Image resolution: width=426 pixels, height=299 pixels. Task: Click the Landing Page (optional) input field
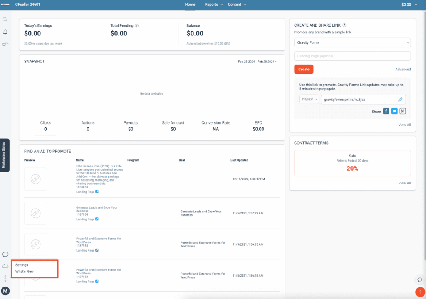[352, 56]
